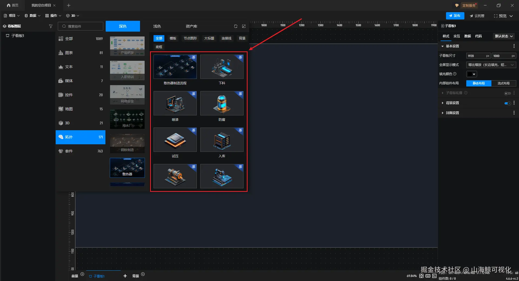Open the 数据 menu in top toolbar
519x281 pixels.
click(32, 16)
